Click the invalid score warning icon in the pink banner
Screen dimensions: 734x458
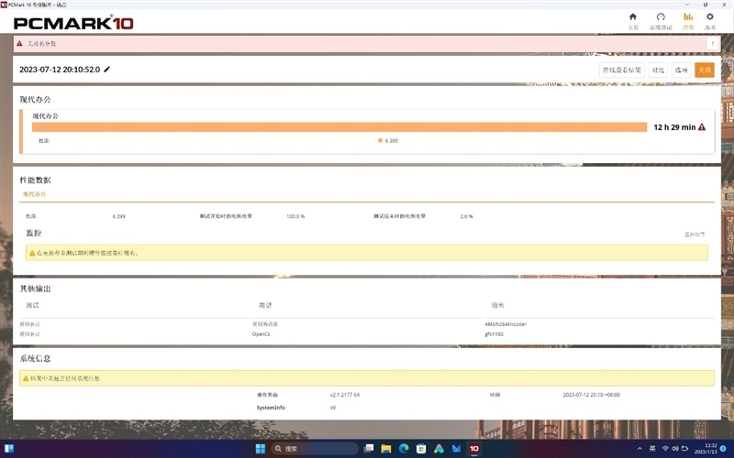pos(19,43)
